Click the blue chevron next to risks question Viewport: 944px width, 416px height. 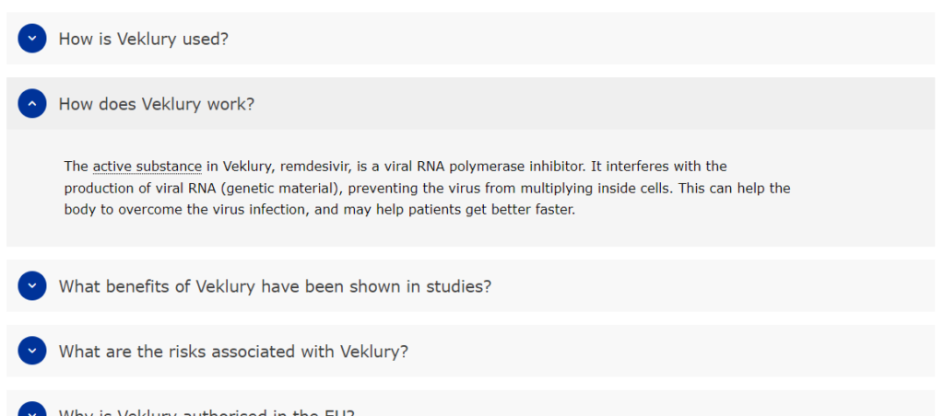32,352
